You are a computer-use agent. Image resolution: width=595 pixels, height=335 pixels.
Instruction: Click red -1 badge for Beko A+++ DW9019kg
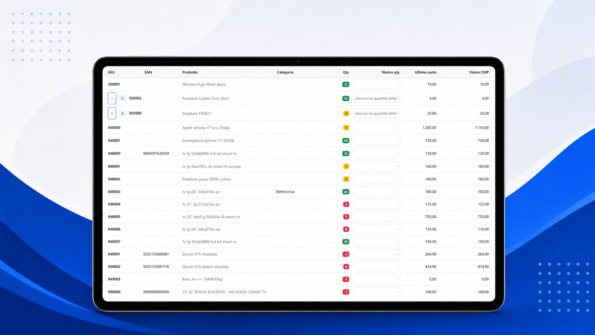tap(346, 279)
